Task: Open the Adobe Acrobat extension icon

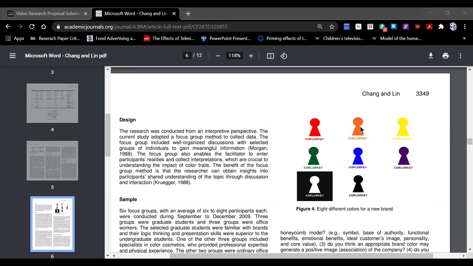Action: (x=429, y=27)
